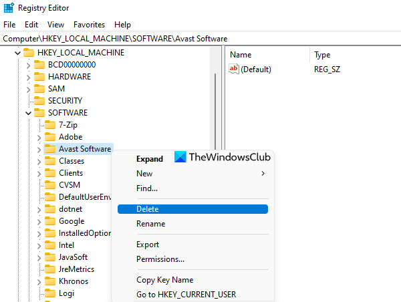401x302 pixels.
Task: Select the SECURITY folder icon
Action: pos(39,100)
